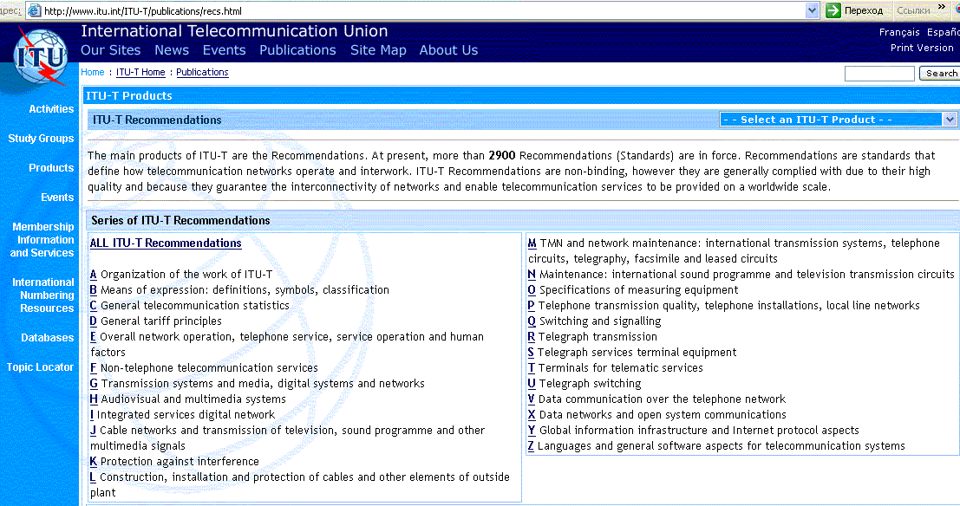Image resolution: width=960 pixels, height=506 pixels.
Task: Click the ITU-T Home breadcrumb link
Action: click(140, 72)
